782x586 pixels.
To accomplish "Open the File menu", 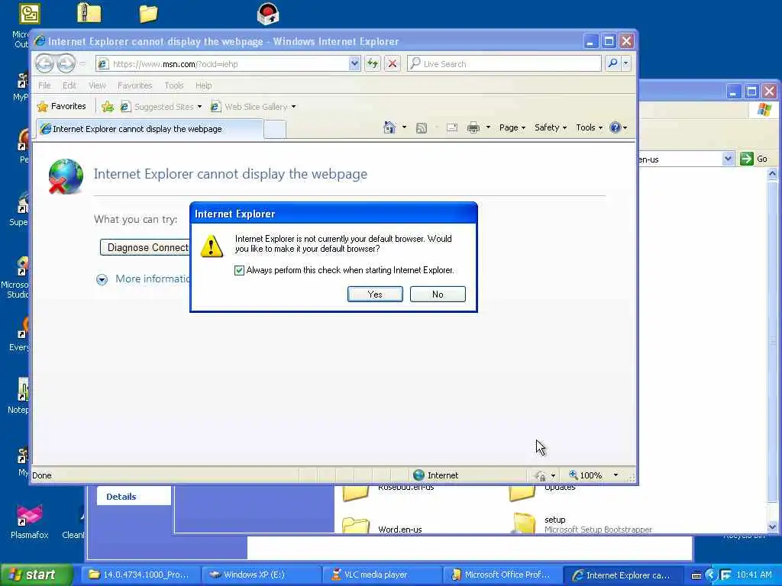I will pyautogui.click(x=44, y=85).
